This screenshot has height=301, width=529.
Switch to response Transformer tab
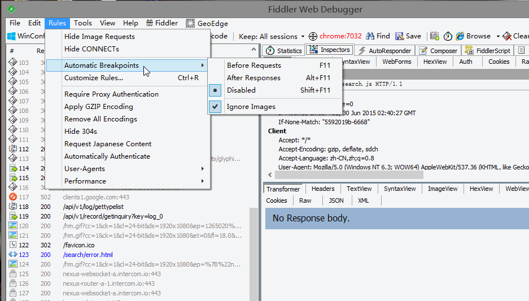[x=283, y=189]
